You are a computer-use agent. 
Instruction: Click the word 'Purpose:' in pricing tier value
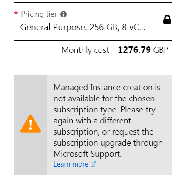[x=70, y=27]
